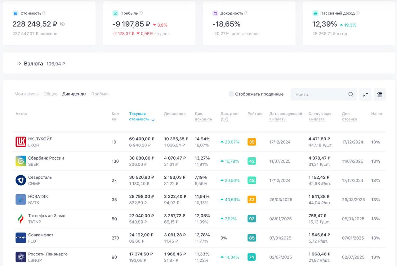Enable the Отображать проданные checkbox
This screenshot has width=397, height=266.
[x=231, y=94]
